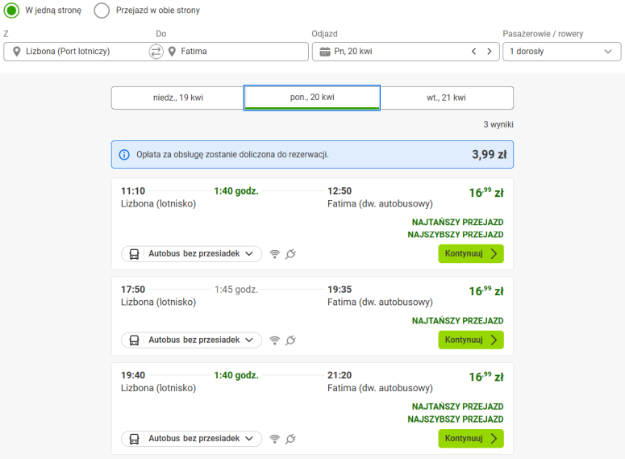Open the '1 dorosły' passengers dropdown
The image size is (625, 459).
(x=561, y=52)
